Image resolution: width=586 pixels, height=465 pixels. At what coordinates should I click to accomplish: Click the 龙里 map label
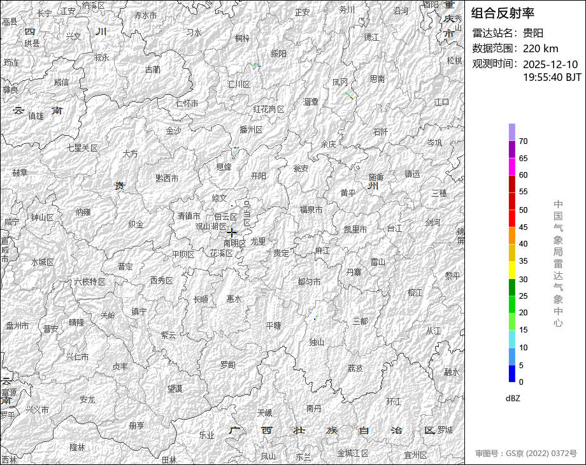258,241
